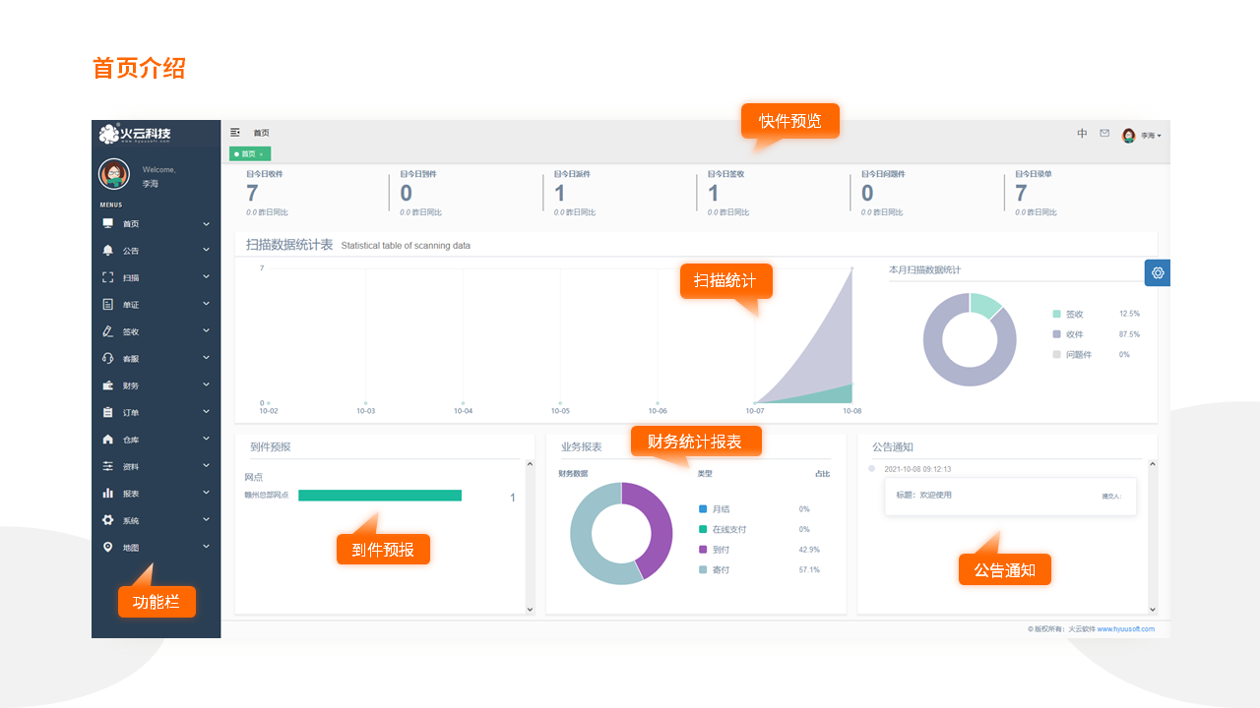This screenshot has height=708, width=1260.
Task: Expand the 订单 menu chevron
Action: coord(207,412)
